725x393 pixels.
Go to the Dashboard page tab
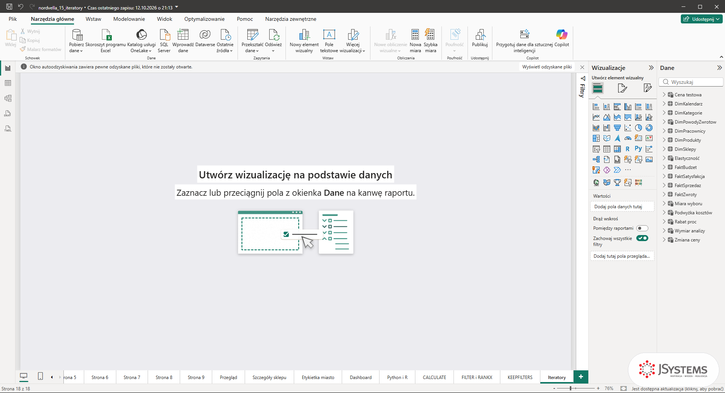(361, 377)
